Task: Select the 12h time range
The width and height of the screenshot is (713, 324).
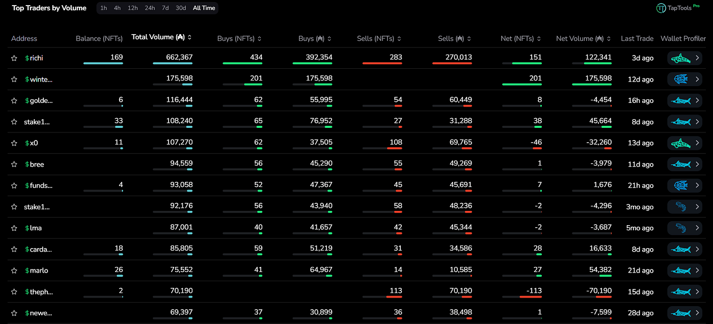Action: 133,8
